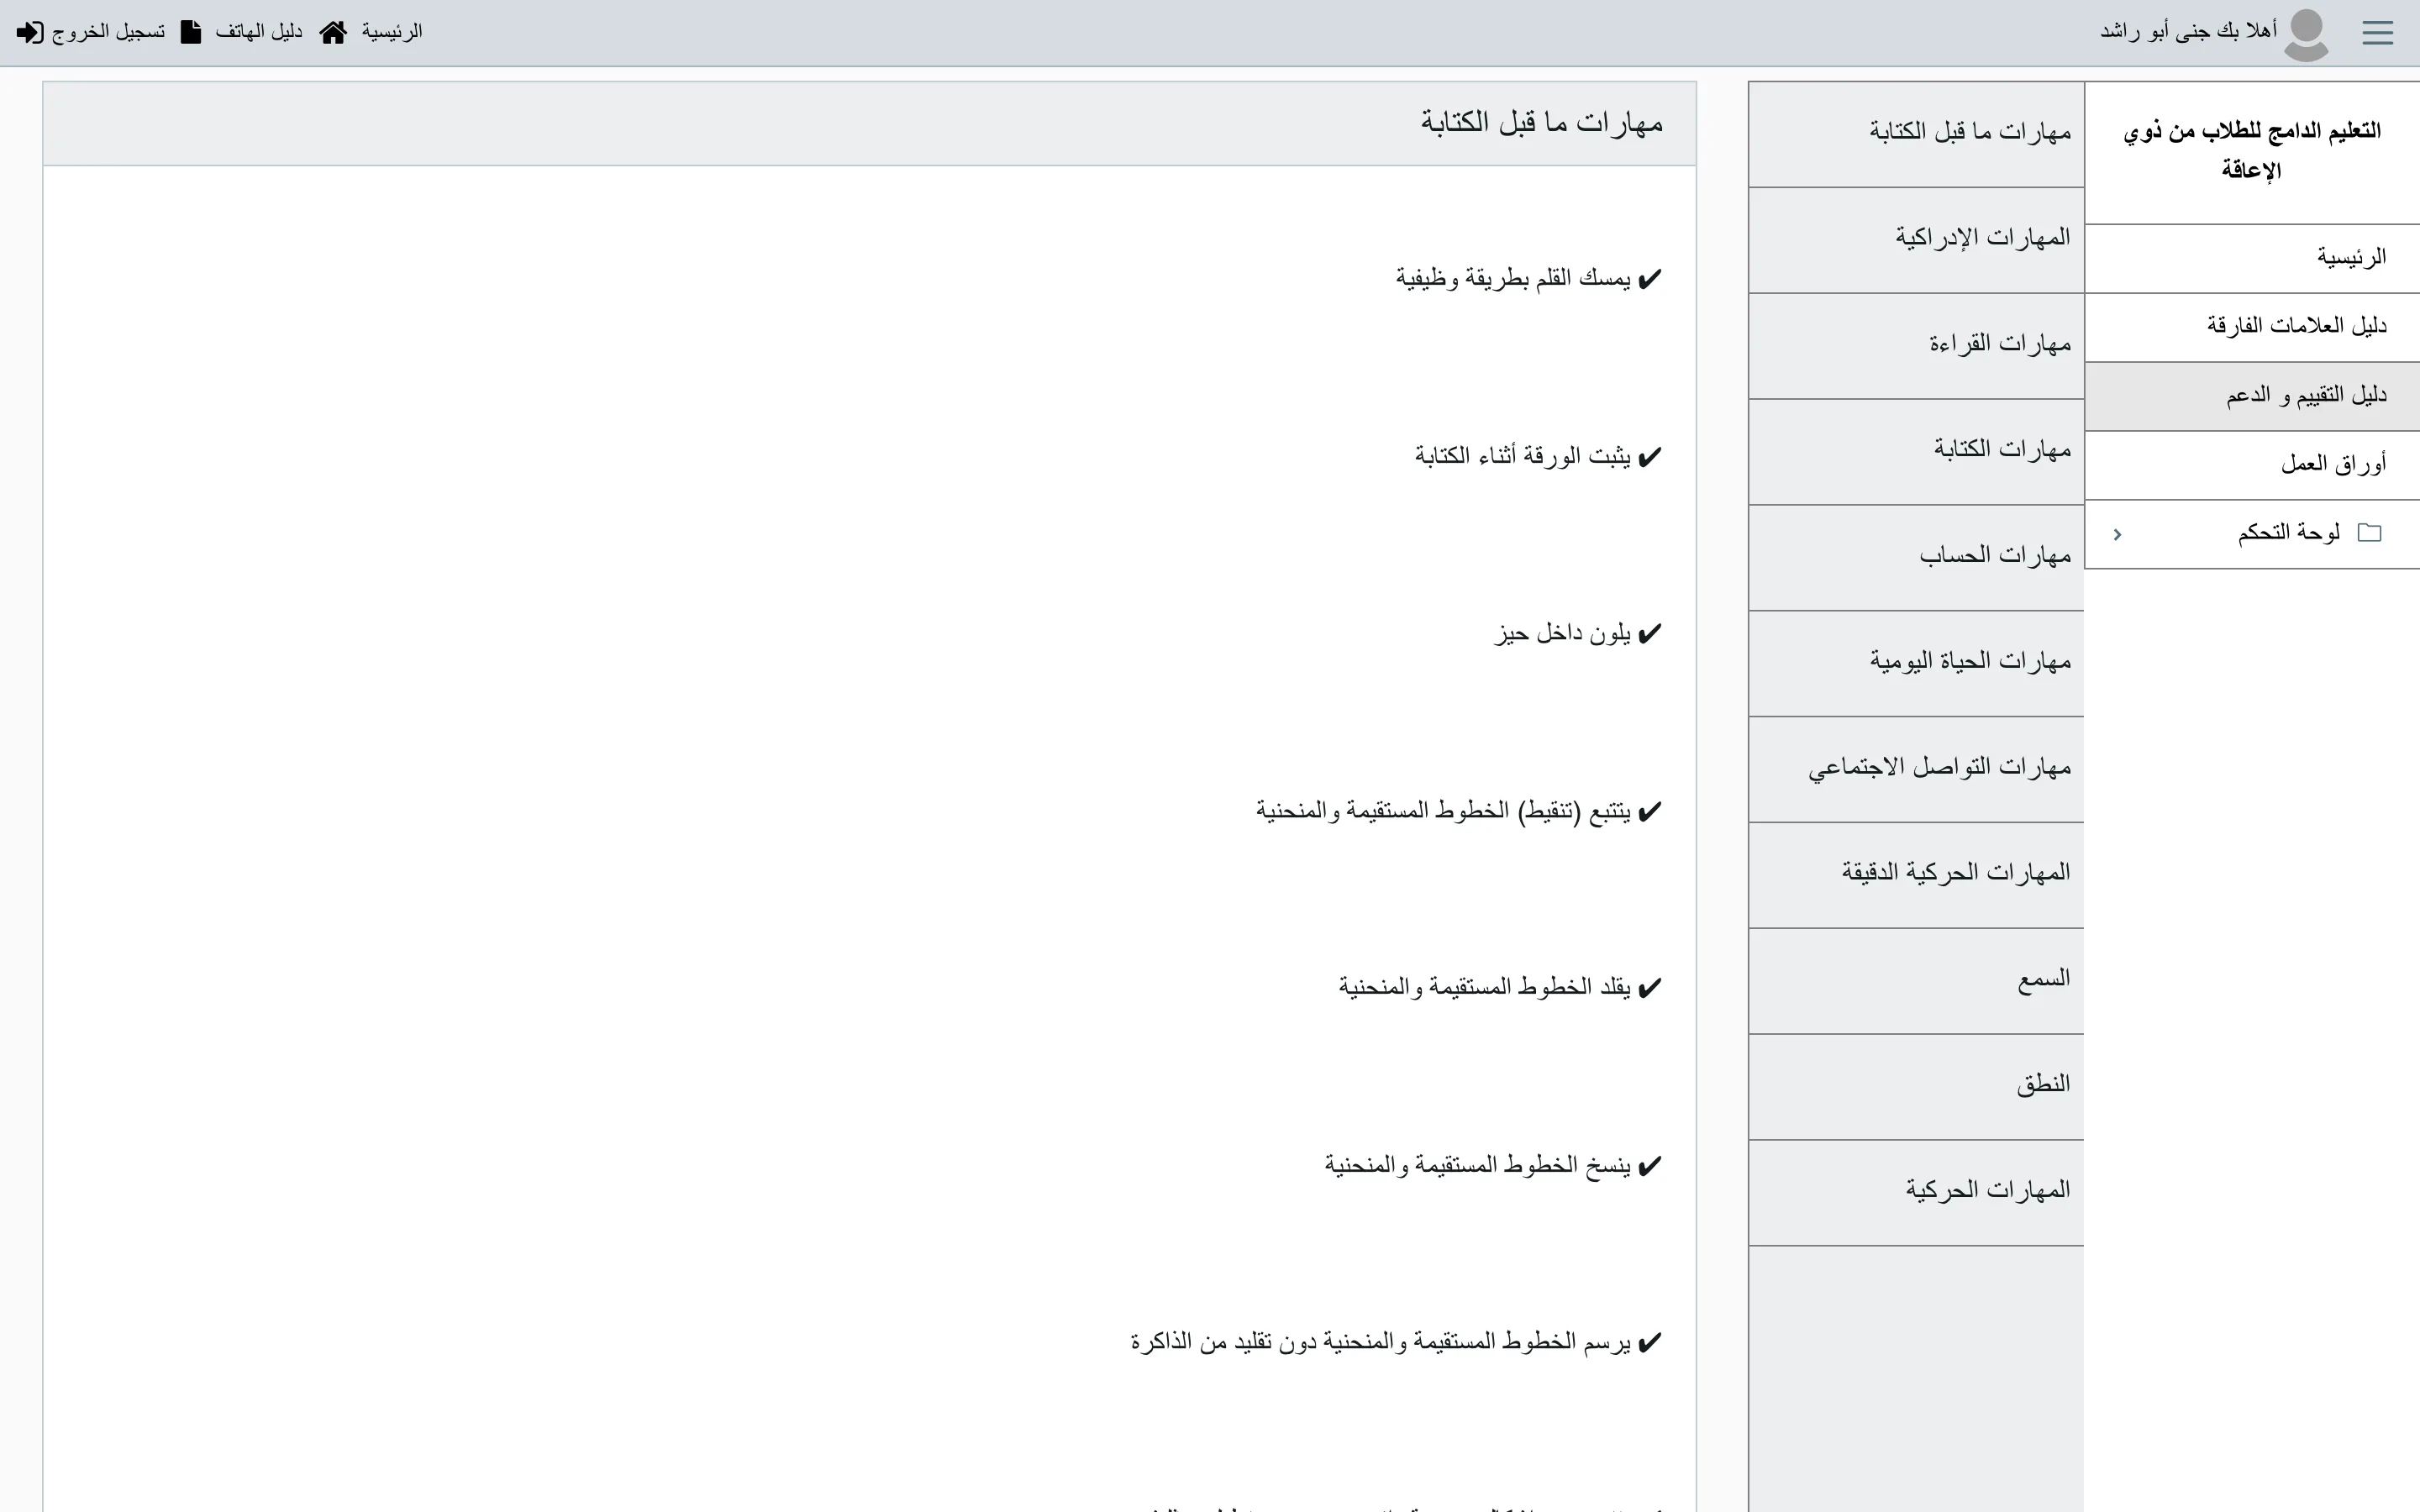Screen dimensions: 2420x1512
Task: Click the welcome text أهلا بك جنى أبو راشد
Action: pyautogui.click(x=2188, y=32)
